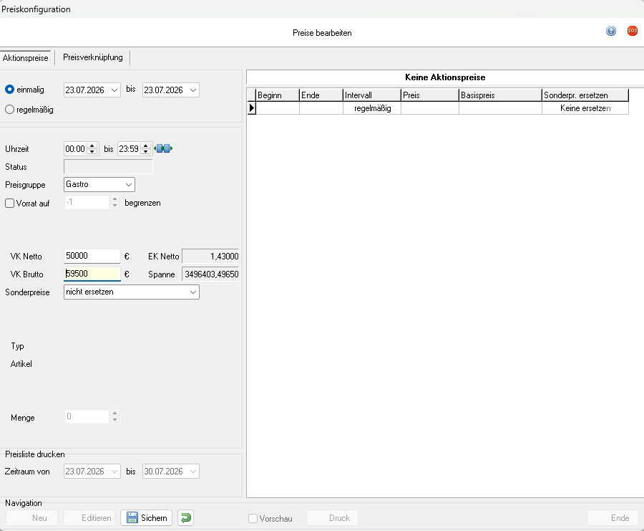Click the Spanne value field

(210, 274)
